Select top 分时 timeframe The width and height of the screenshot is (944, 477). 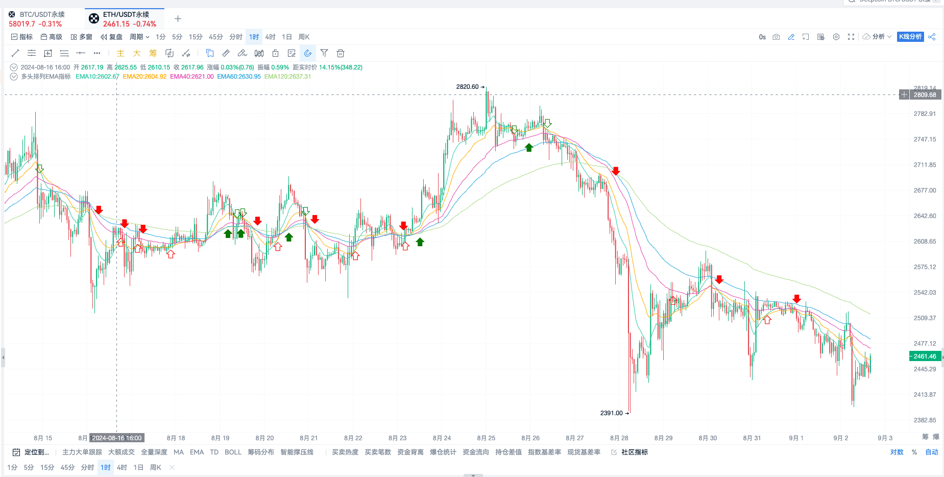click(x=236, y=37)
